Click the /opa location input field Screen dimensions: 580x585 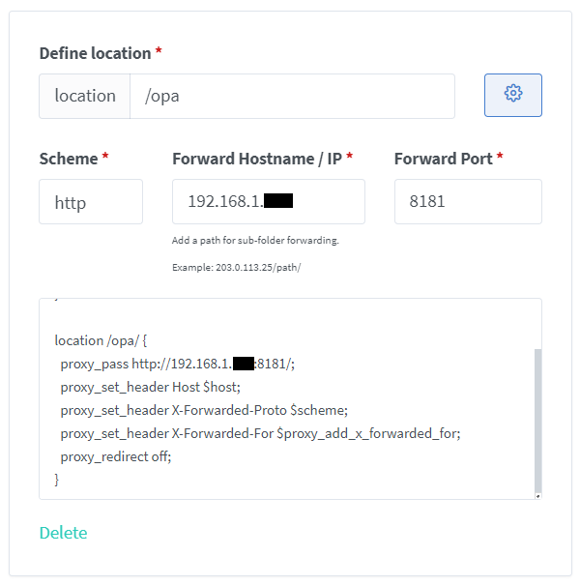[293, 97]
